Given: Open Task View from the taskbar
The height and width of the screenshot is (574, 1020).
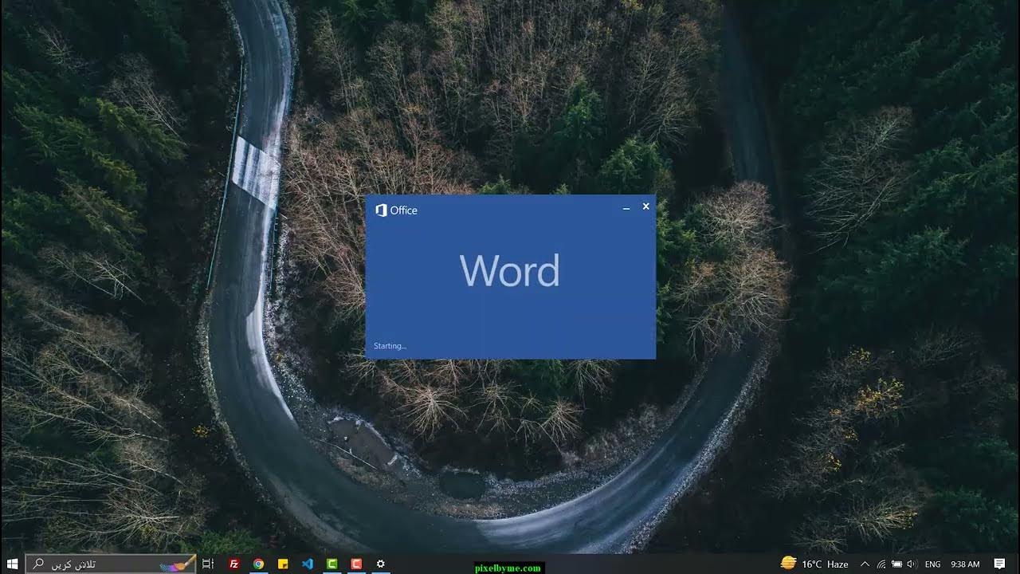Looking at the screenshot, I should click(208, 564).
